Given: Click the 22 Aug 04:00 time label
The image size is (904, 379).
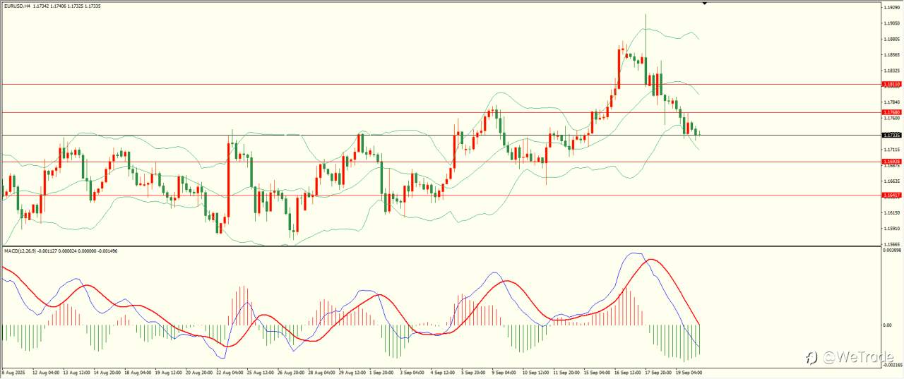Looking at the screenshot, I should click(x=231, y=372).
